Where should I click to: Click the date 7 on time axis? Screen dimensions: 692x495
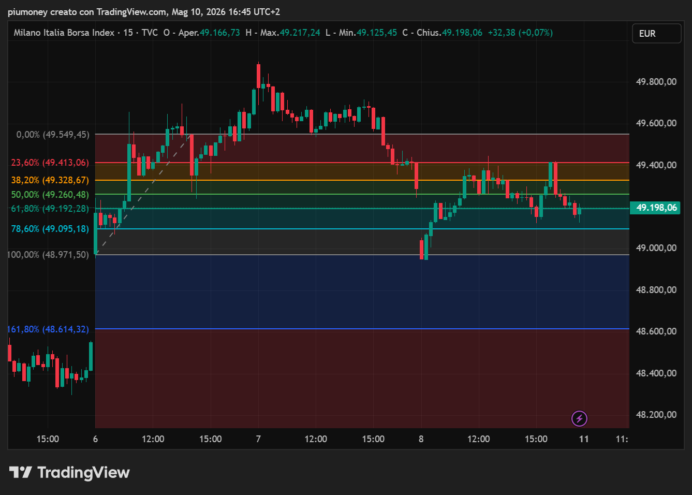258,439
